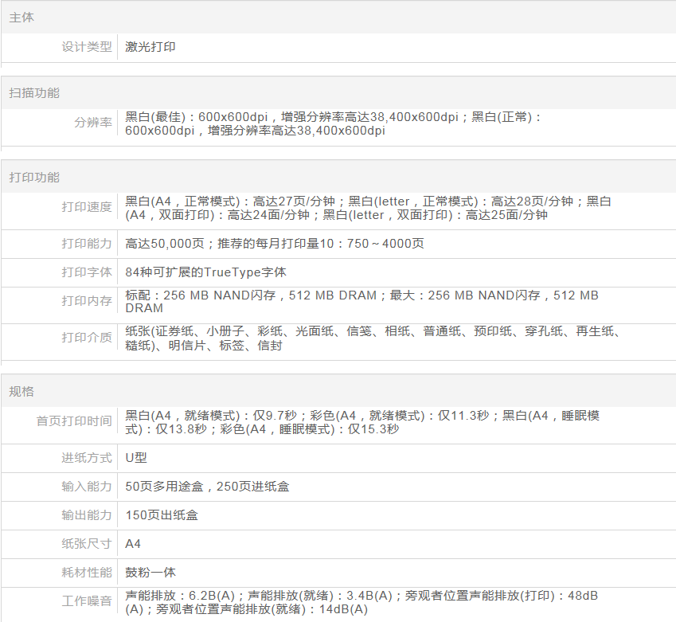Select the 工作噪音 row label
The image size is (676, 622).
click(x=87, y=601)
